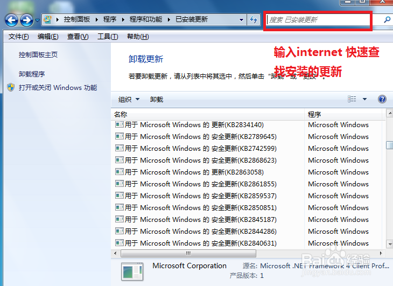This screenshot has width=393, height=286.
Task: Focus the 搜索 已安装更新 search box
Action: [x=318, y=20]
